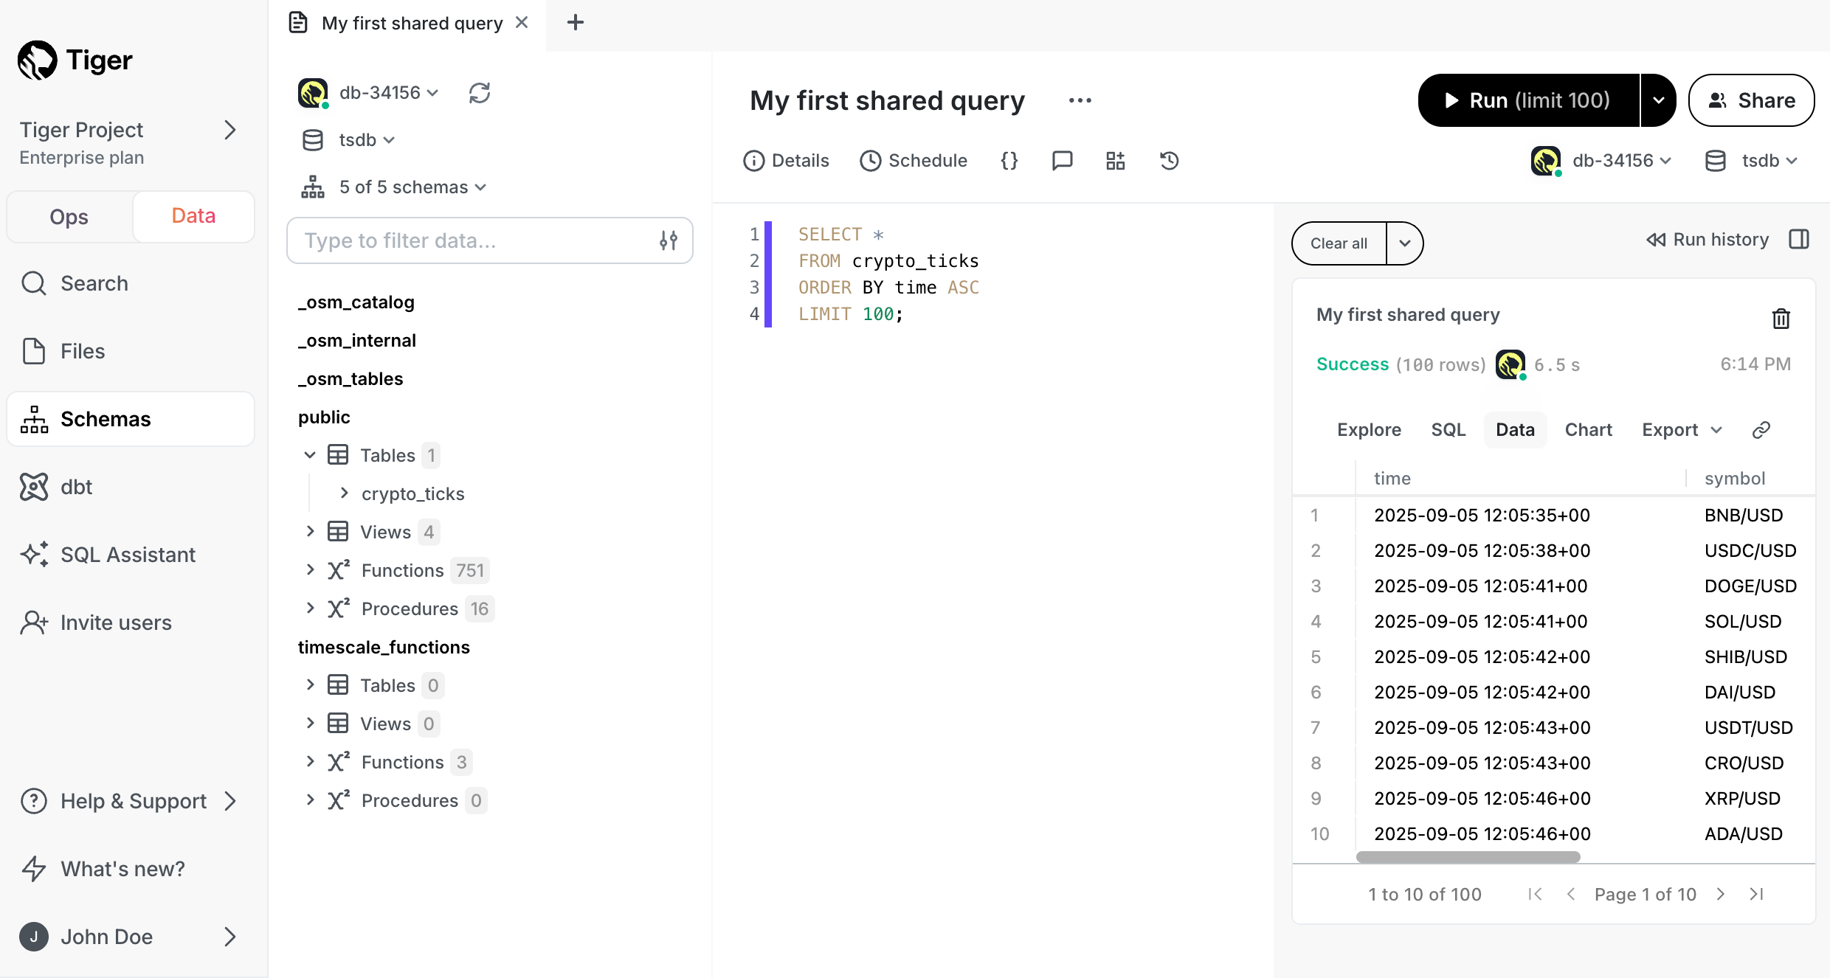Delete query result with trash icon
The image size is (1830, 978).
pos(1781,319)
